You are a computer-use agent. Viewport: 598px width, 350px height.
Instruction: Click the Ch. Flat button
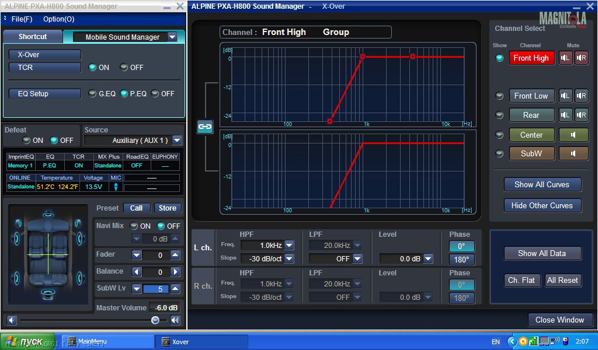click(521, 281)
